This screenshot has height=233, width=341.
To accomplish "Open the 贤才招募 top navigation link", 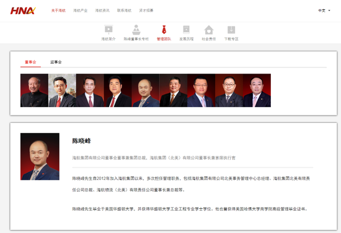I will click(146, 11).
